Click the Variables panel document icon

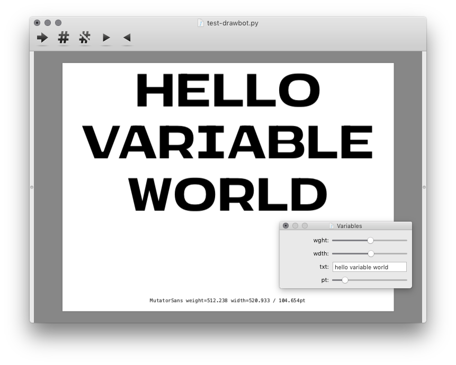[x=332, y=226]
